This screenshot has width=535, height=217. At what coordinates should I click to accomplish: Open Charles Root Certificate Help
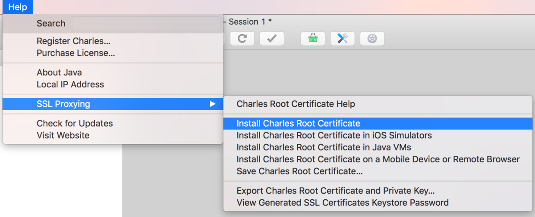tap(378, 104)
